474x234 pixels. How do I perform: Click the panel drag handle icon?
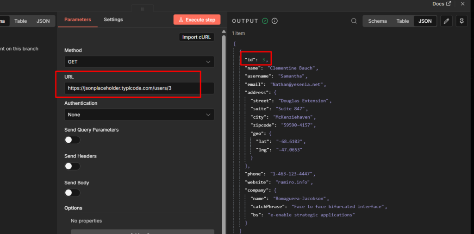pyautogui.click(x=143, y=9)
